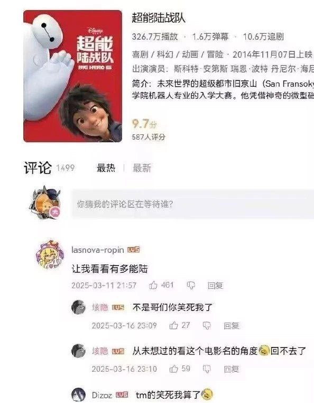
Task: Dislike the lasnova-ropin comment
Action: coord(191,286)
